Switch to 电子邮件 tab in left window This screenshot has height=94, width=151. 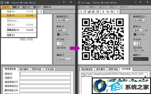pos(24,69)
